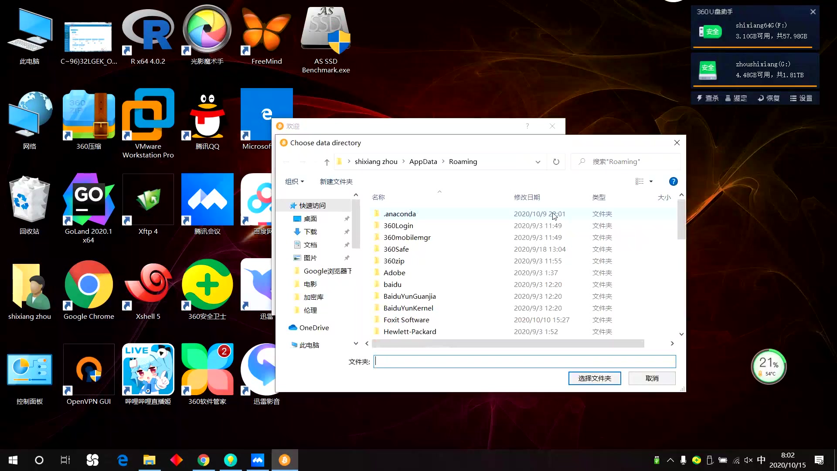
Task: Click the 360U盘助手 查杀 button
Action: [708, 98]
